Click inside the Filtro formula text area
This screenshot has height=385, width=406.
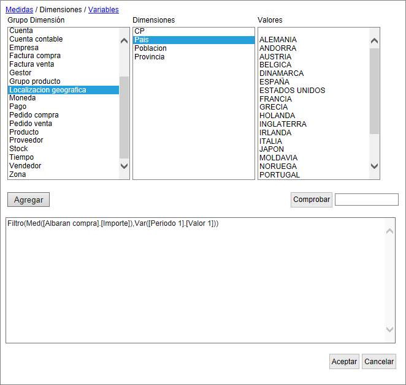point(196,282)
